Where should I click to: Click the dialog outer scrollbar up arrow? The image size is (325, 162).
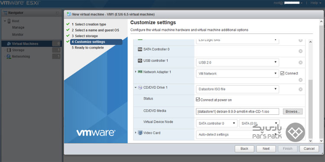(x=321, y=22)
